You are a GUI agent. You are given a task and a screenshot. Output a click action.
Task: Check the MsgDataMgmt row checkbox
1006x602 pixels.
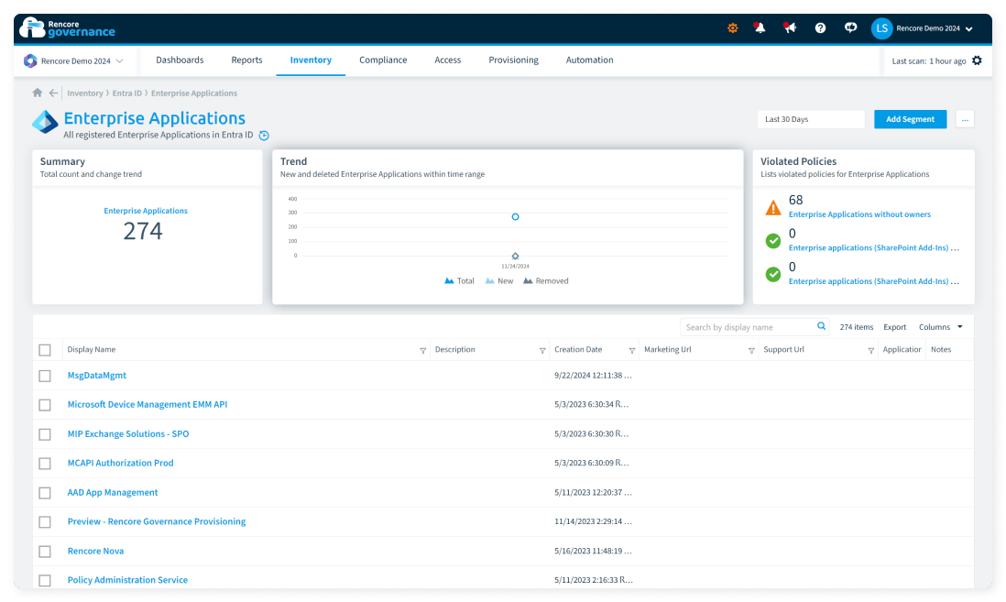click(x=45, y=376)
